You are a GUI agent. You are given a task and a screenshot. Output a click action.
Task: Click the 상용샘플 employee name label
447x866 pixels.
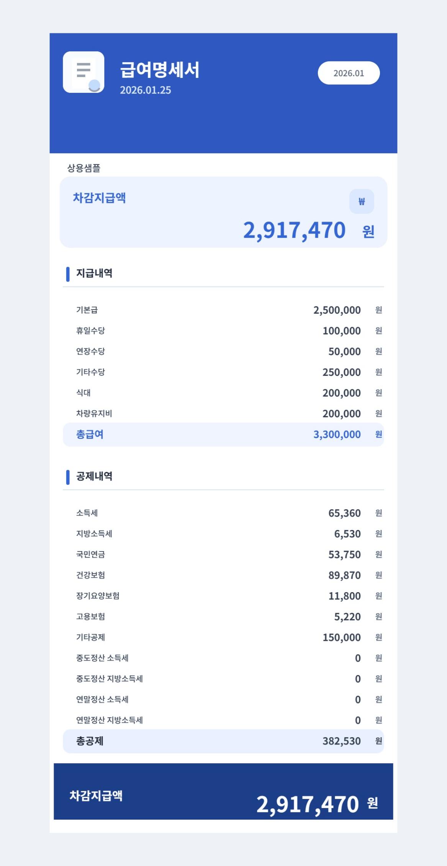[x=84, y=168]
